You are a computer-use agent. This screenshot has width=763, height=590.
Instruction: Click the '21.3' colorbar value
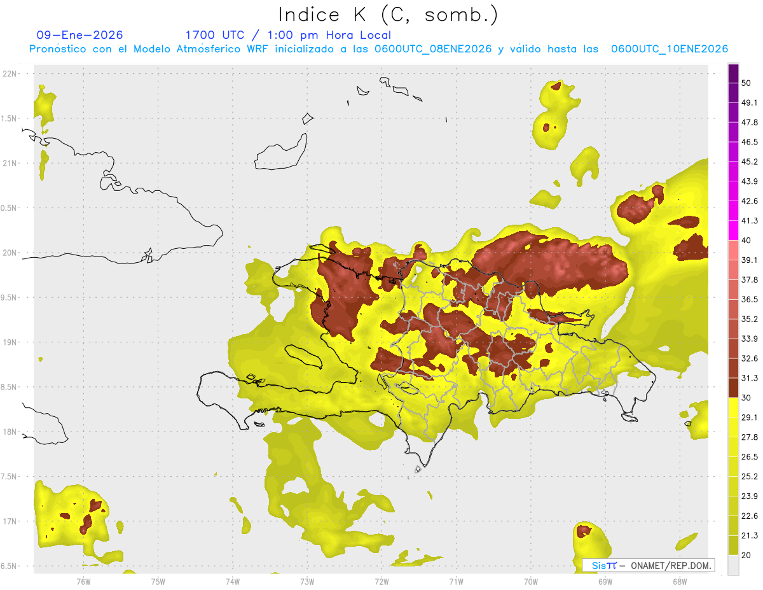point(750,536)
